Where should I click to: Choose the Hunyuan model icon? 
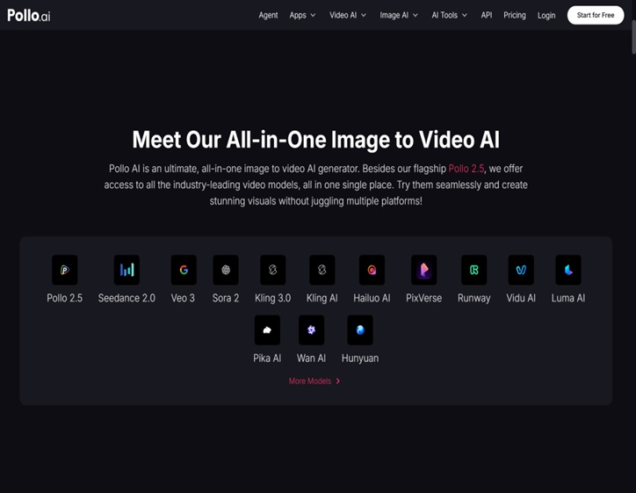(x=360, y=330)
